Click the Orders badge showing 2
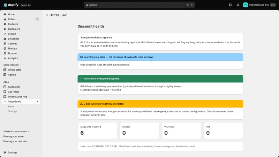The height and width of the screenshot is (157, 279). pyautogui.click(x=37, y=19)
